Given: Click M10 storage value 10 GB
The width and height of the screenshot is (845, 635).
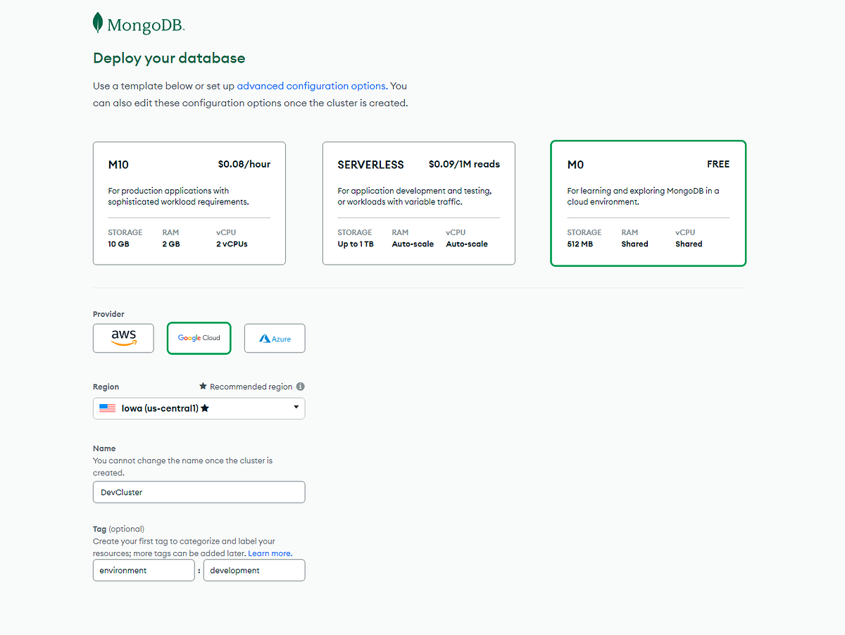Looking at the screenshot, I should 120,244.
